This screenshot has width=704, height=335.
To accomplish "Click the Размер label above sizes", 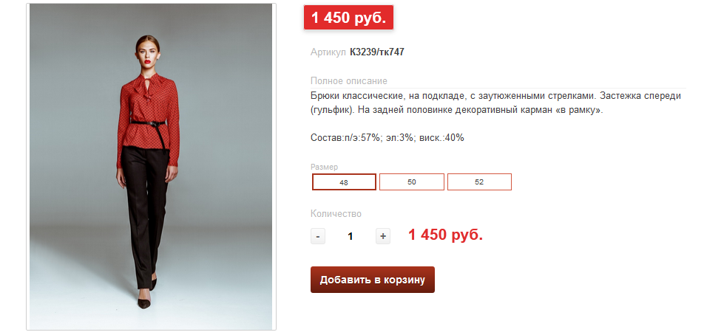I will pos(324,167).
